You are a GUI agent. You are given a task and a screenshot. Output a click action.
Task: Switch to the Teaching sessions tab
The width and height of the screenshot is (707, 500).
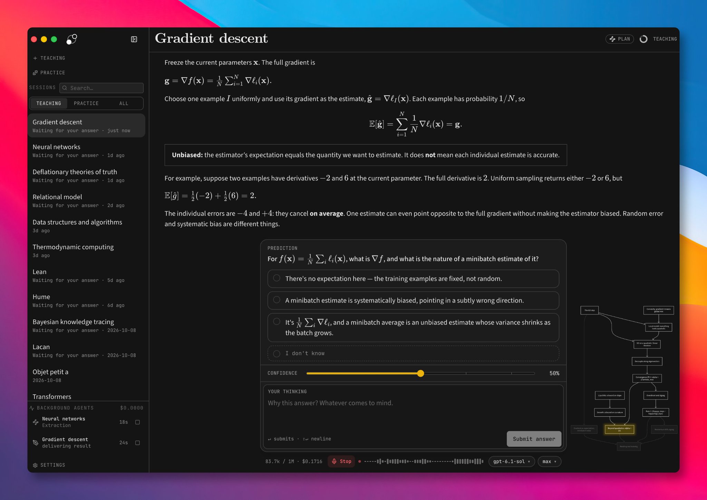pyautogui.click(x=49, y=103)
